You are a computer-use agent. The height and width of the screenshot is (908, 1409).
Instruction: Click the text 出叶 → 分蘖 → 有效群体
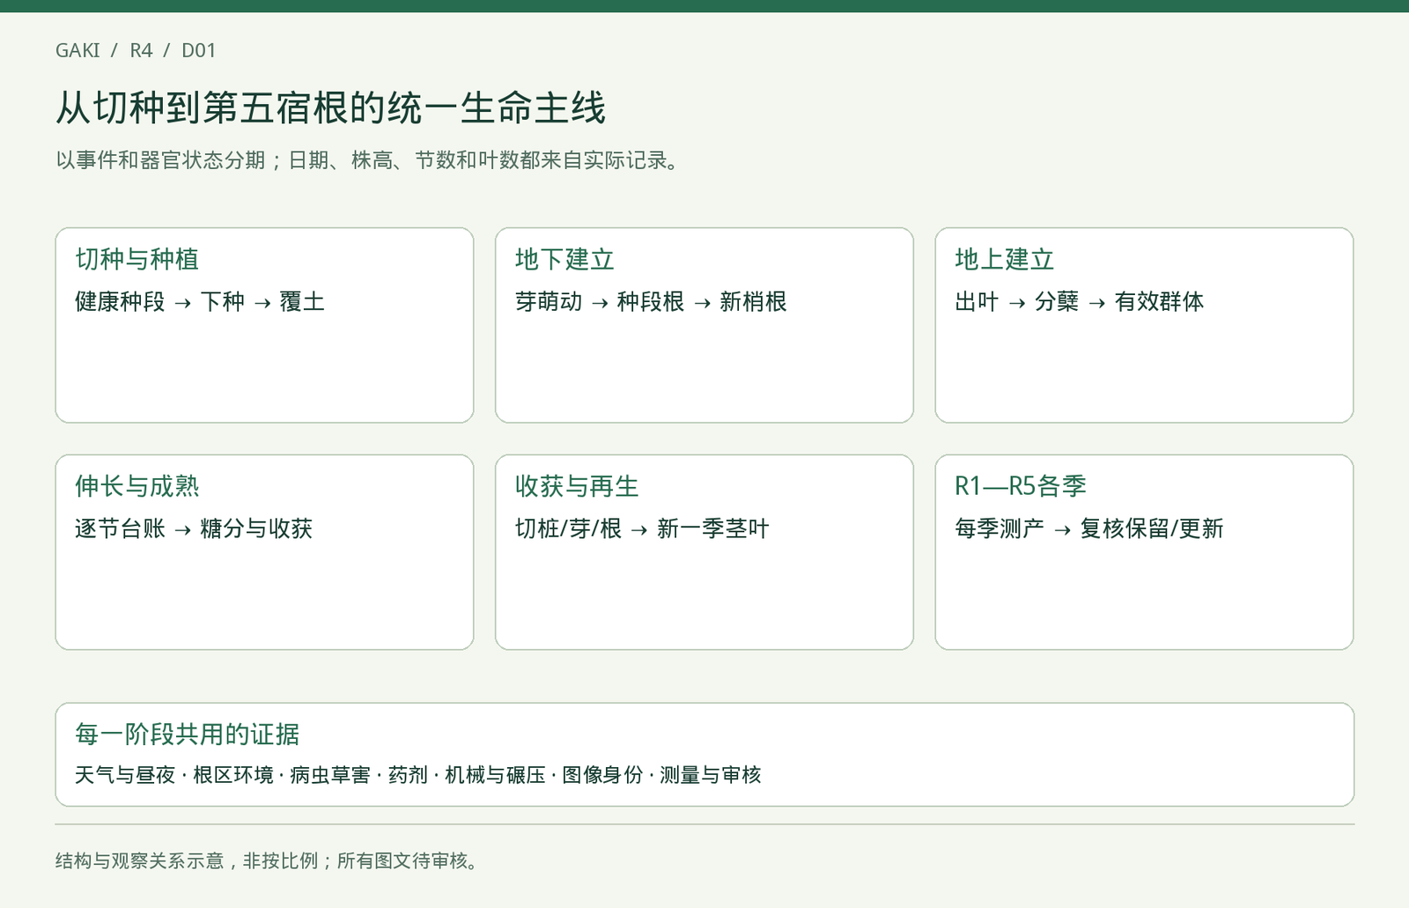click(x=1080, y=302)
